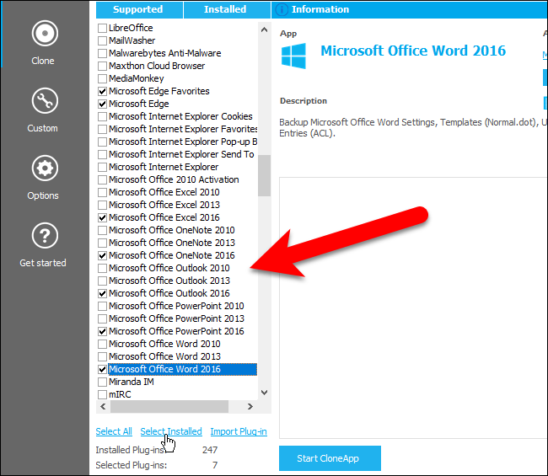Viewport: 548px width, 476px height.
Task: Open the Clone section icon
Action: point(45,34)
